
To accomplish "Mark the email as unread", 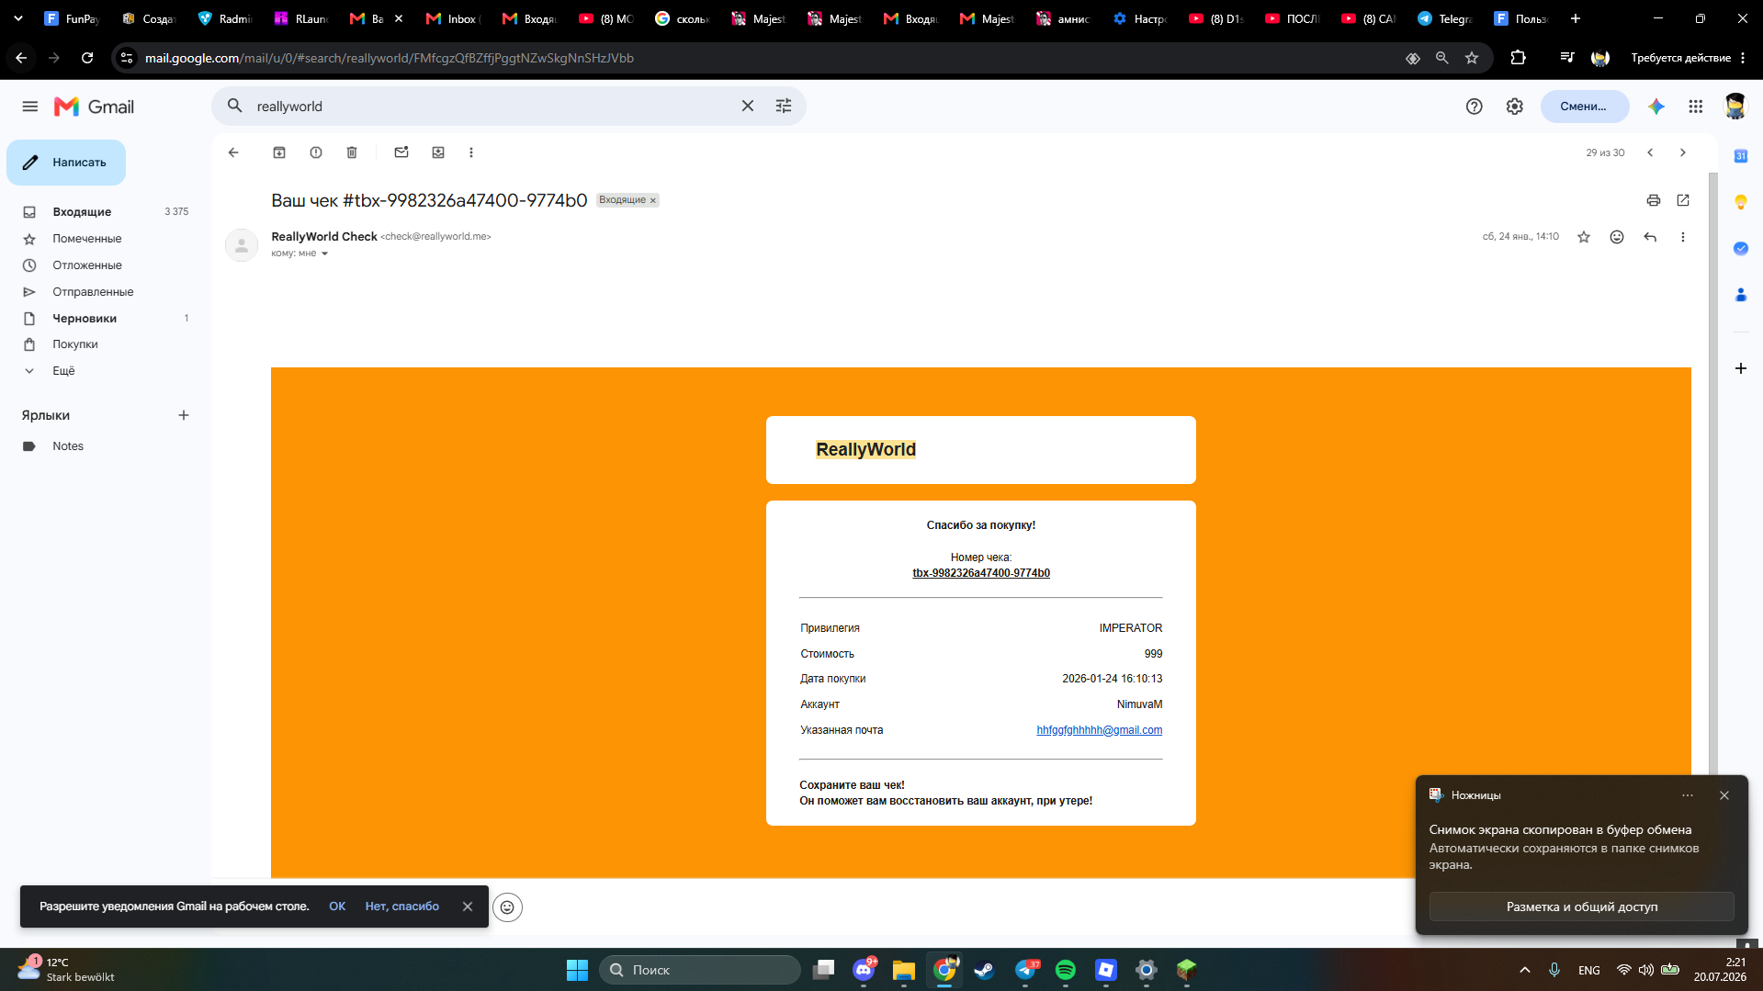I will tap(401, 152).
